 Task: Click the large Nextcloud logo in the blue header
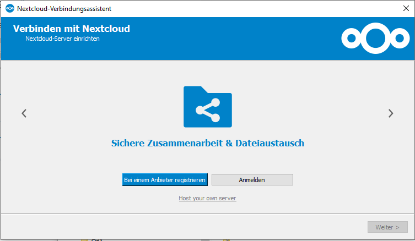[x=375, y=39]
